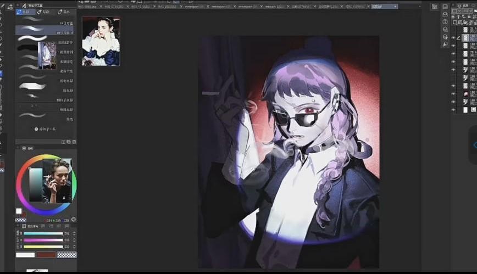This screenshot has height=274, width=477.
Task: Toggle eye of the red thumbnail layer
Action: (x=453, y=94)
